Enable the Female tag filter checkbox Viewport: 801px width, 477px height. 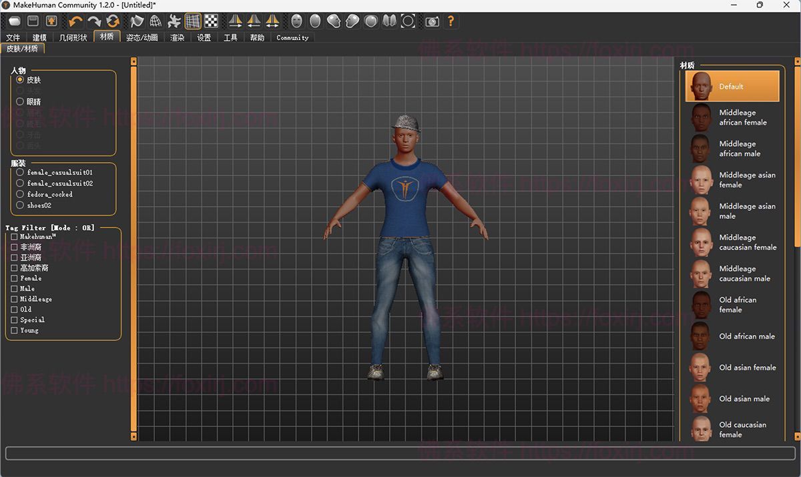coord(15,278)
